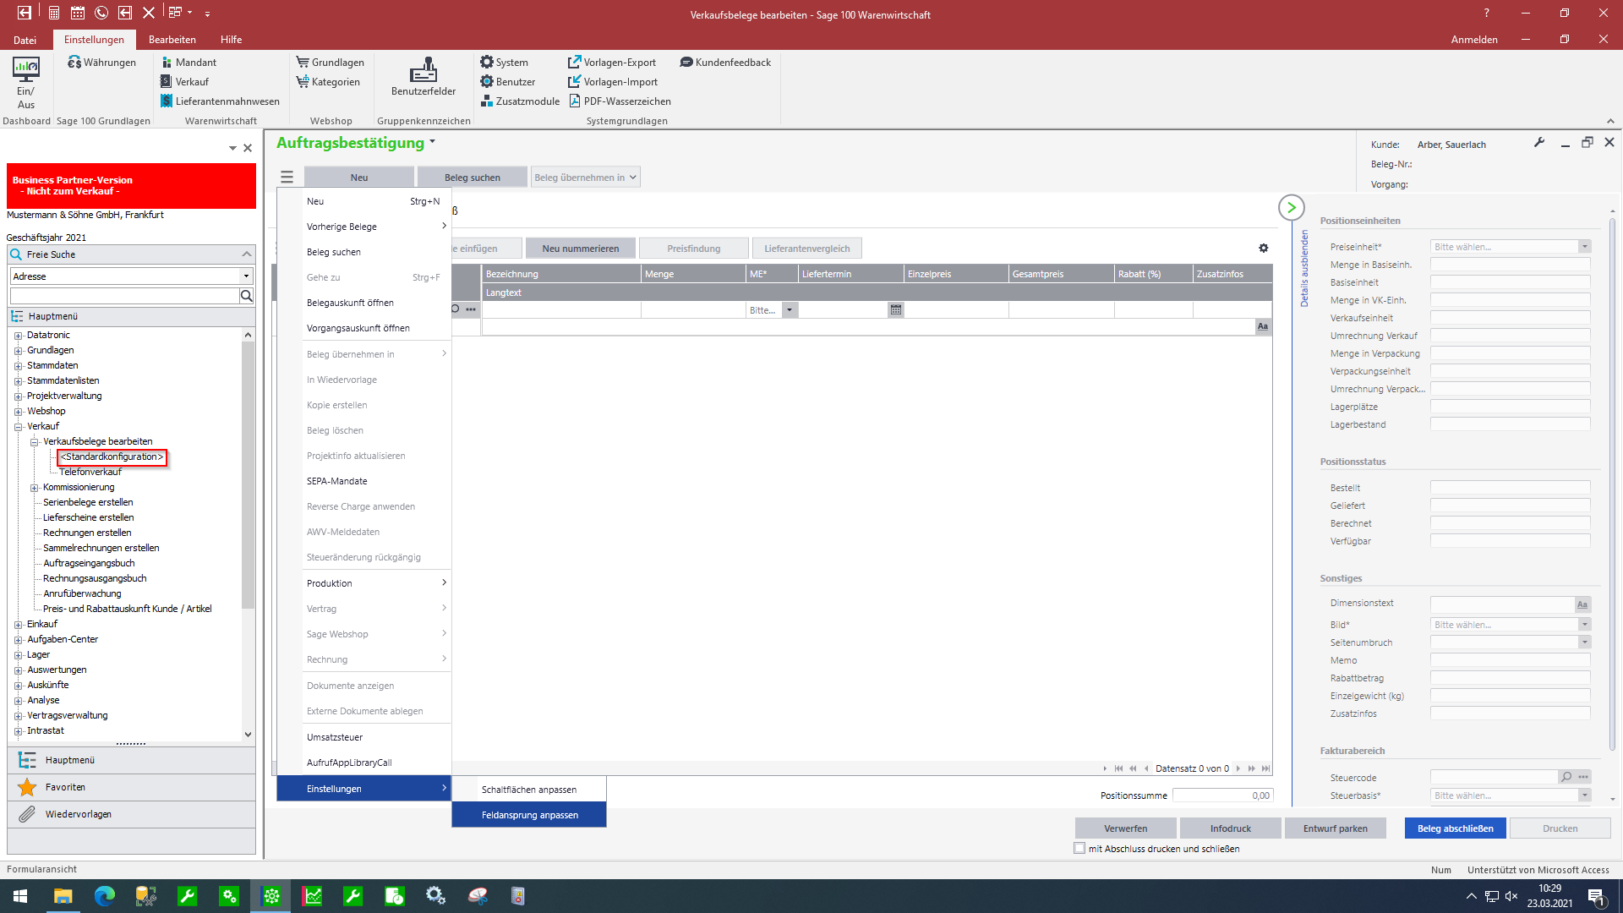Click the 'Beleg abschließen' button
Viewport: 1623px width, 913px height.
[x=1455, y=828]
